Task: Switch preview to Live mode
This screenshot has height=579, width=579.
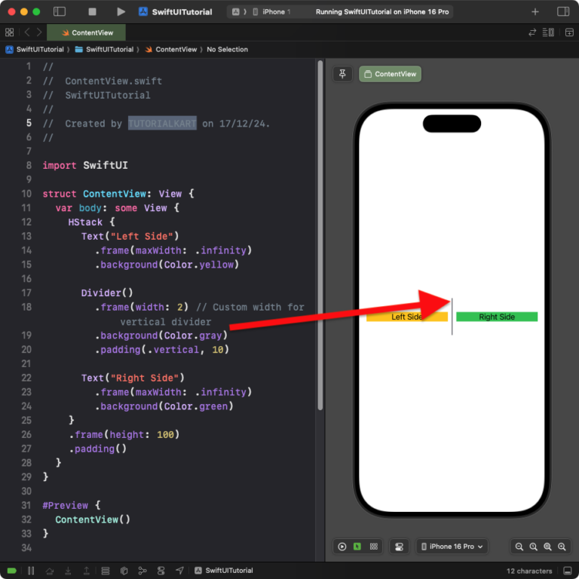Action: coord(342,547)
